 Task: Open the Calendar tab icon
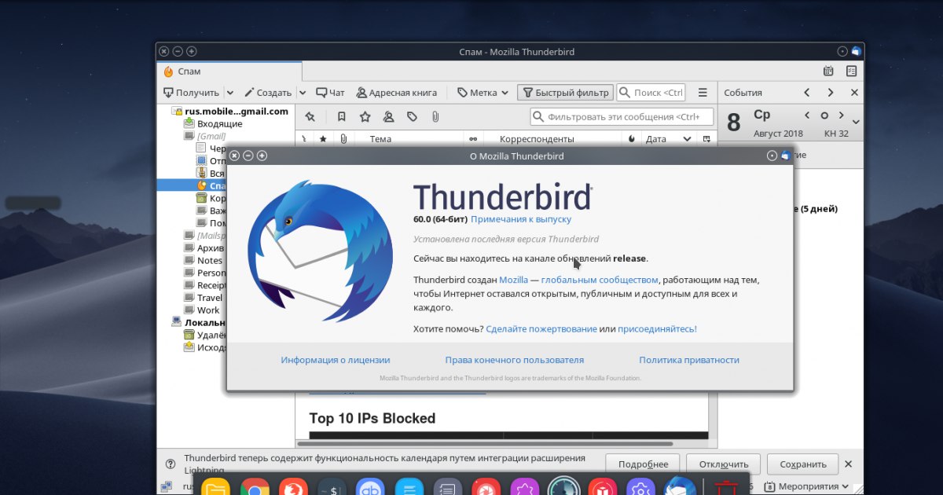point(828,71)
